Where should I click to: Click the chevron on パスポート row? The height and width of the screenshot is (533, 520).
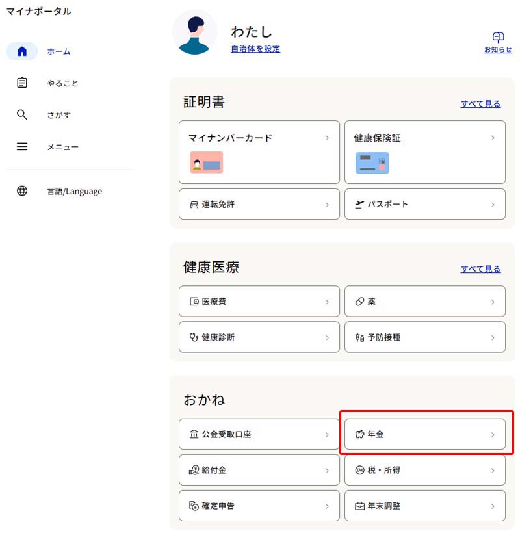point(493,205)
